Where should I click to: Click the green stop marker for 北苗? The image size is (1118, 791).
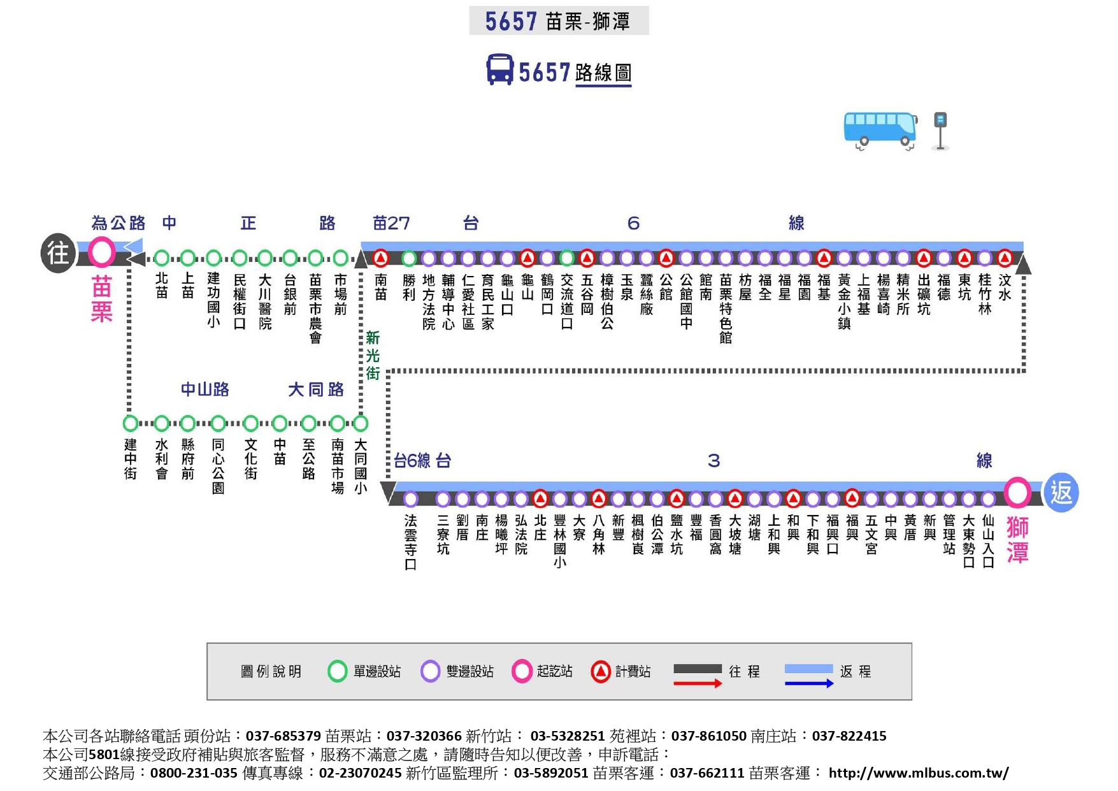(162, 258)
